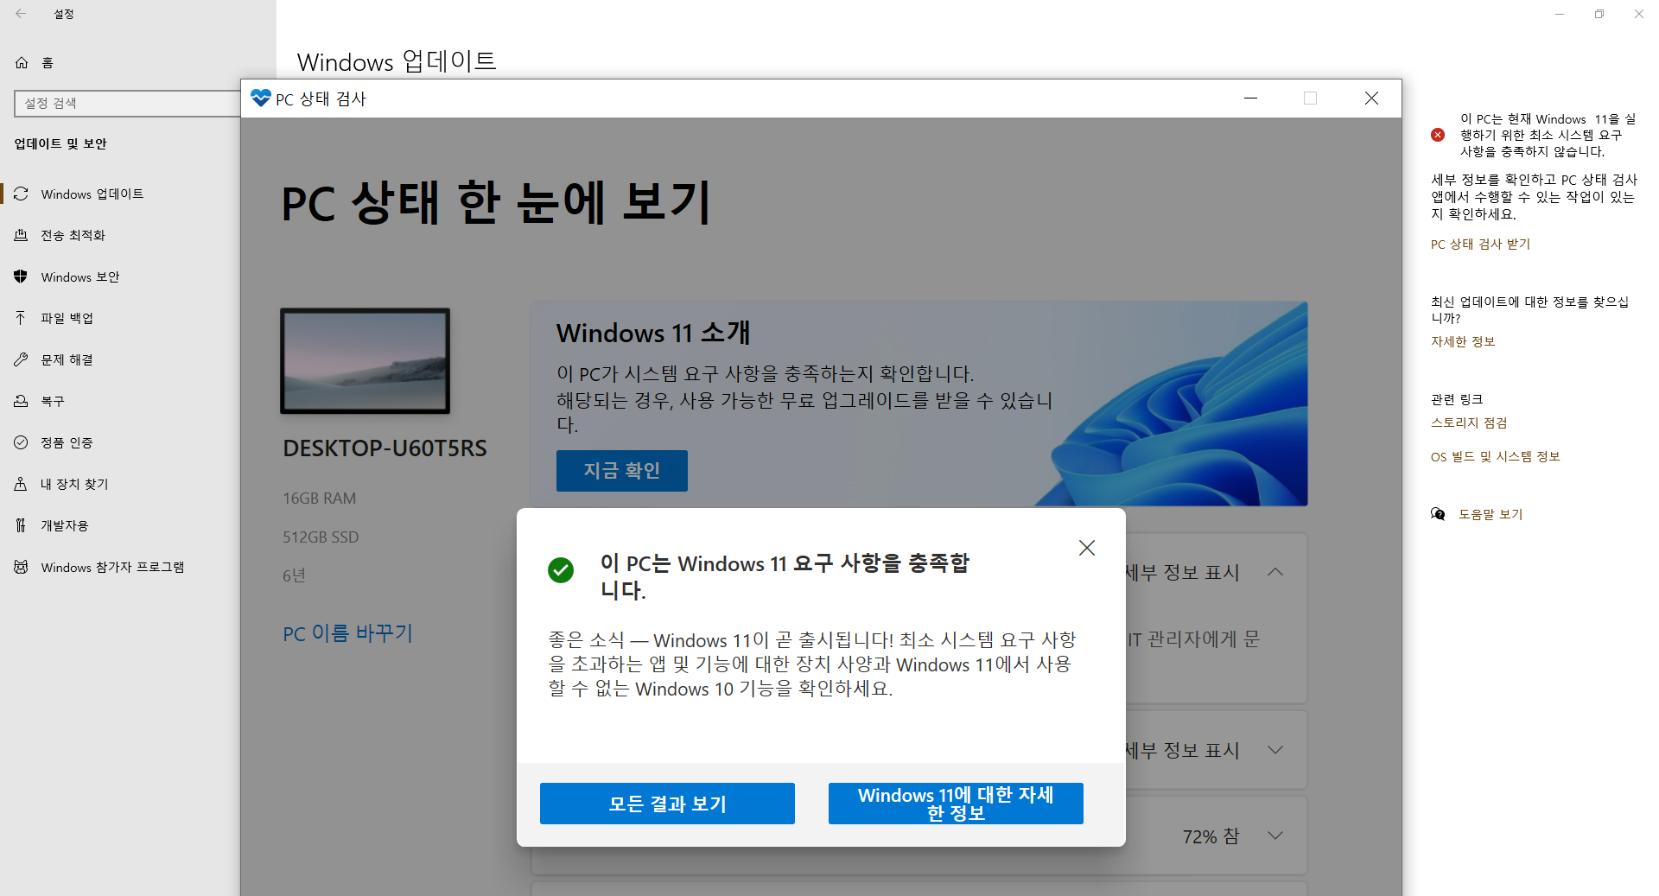Click the PC 상태 검사 heart app icon

[x=260, y=98]
